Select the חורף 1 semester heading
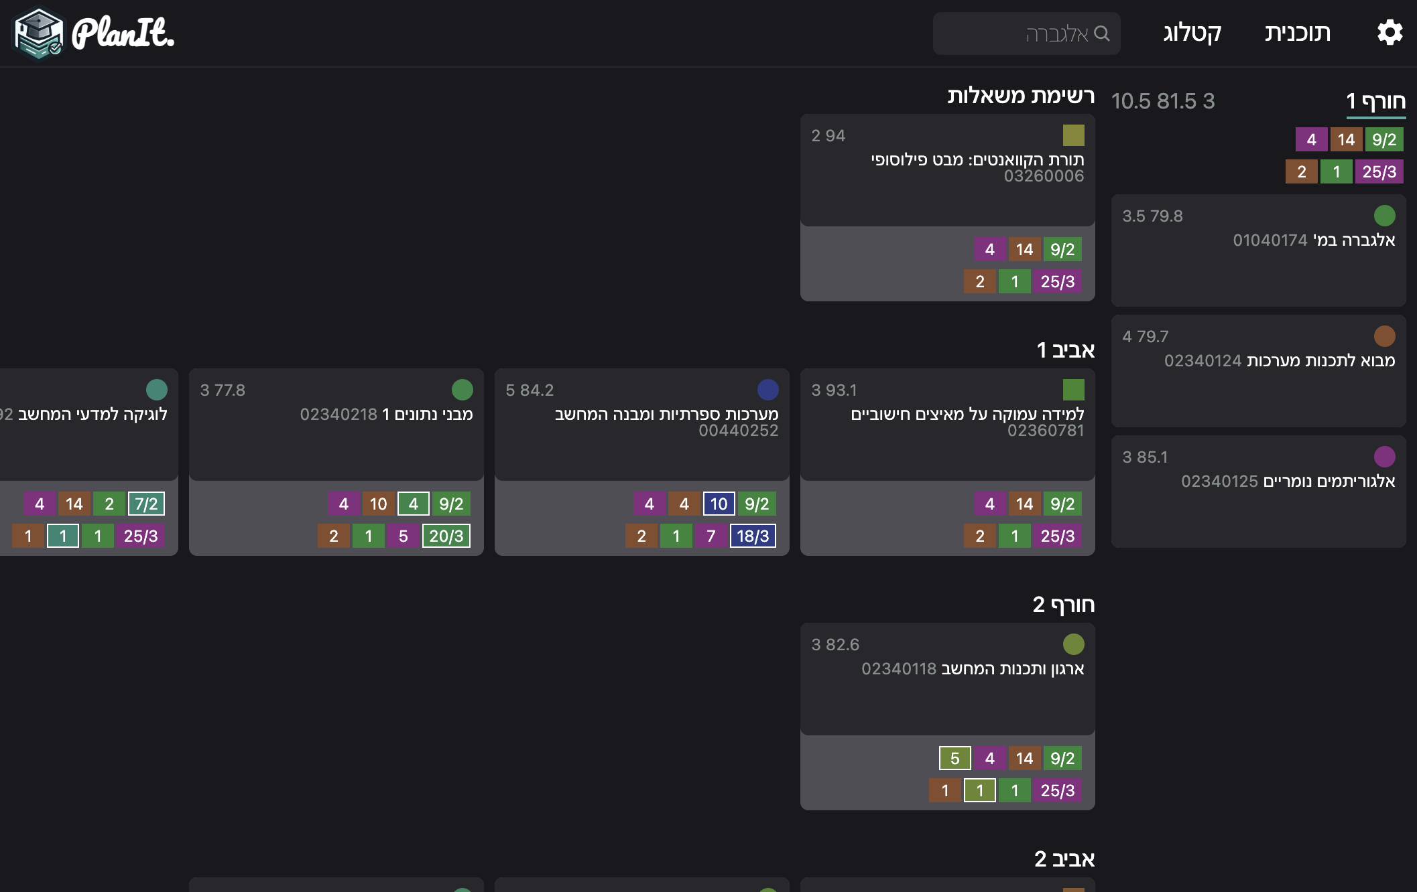Image resolution: width=1417 pixels, height=892 pixels. (1375, 101)
